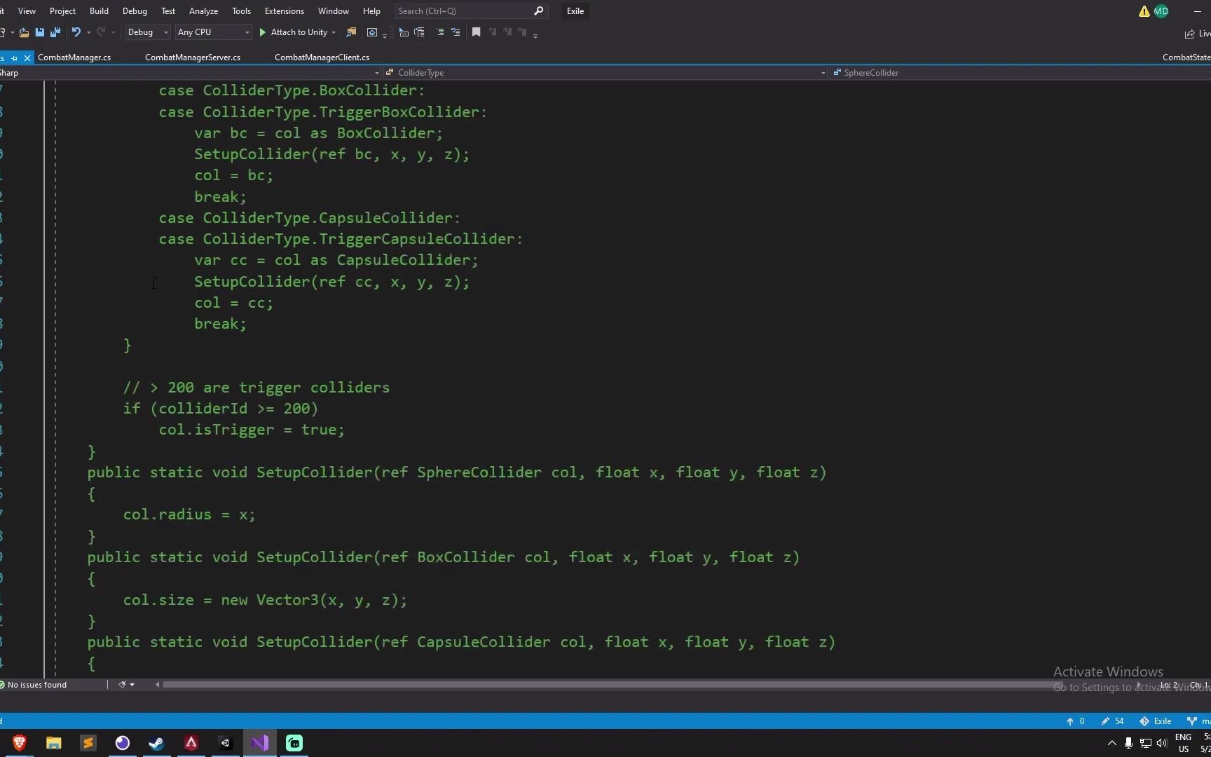Viewport: 1211px width, 757px height.
Task: Open the Analyze menu
Action: (203, 11)
